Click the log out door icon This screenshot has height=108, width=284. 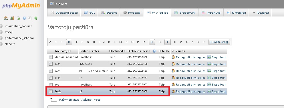pos(12,18)
